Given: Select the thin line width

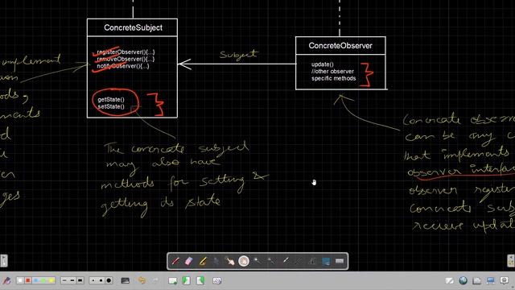Looking at the screenshot, I should pos(64,280).
